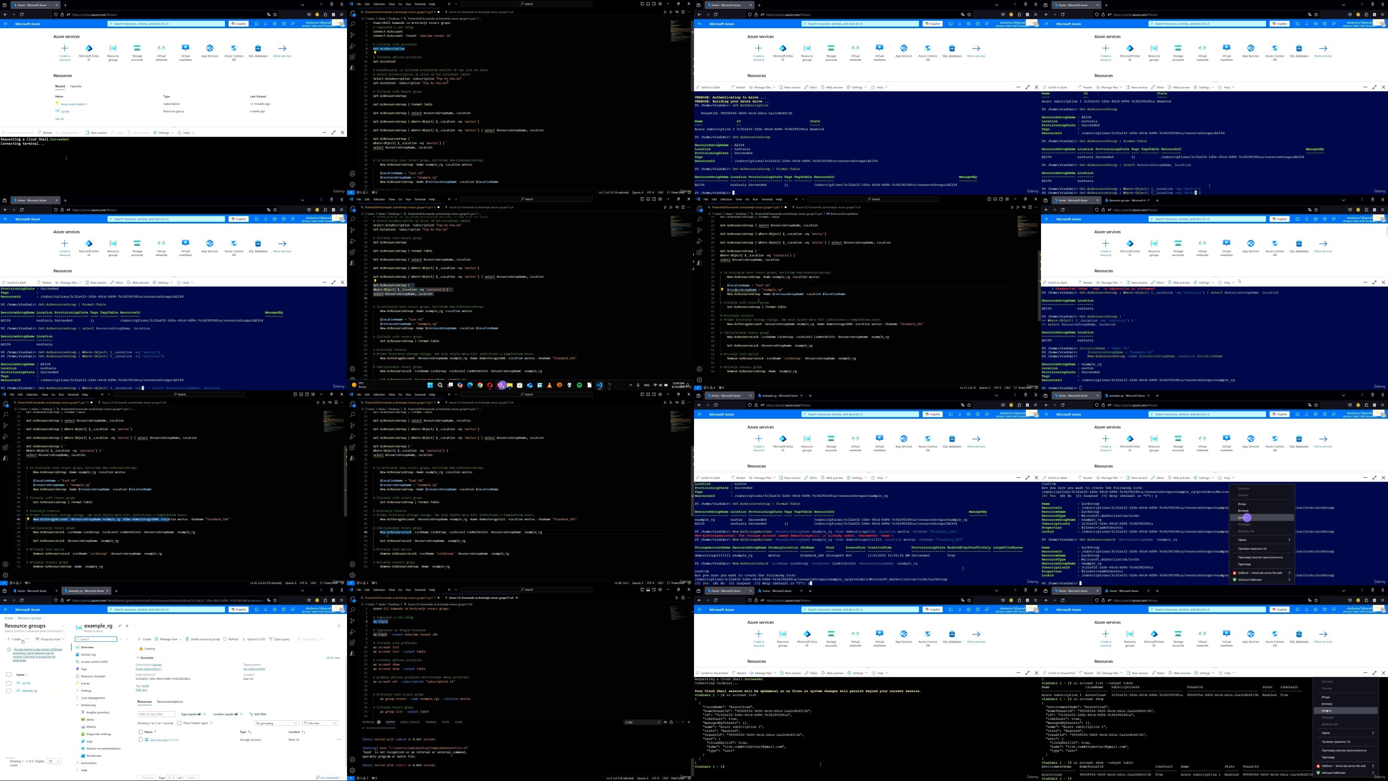Open the 'No grouping' dropdown
1388x781 pixels.
(x=277, y=723)
